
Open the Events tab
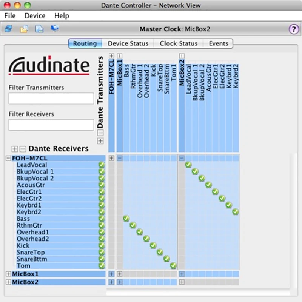[219, 43]
